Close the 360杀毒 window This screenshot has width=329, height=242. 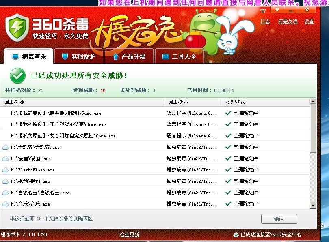coord(307,10)
